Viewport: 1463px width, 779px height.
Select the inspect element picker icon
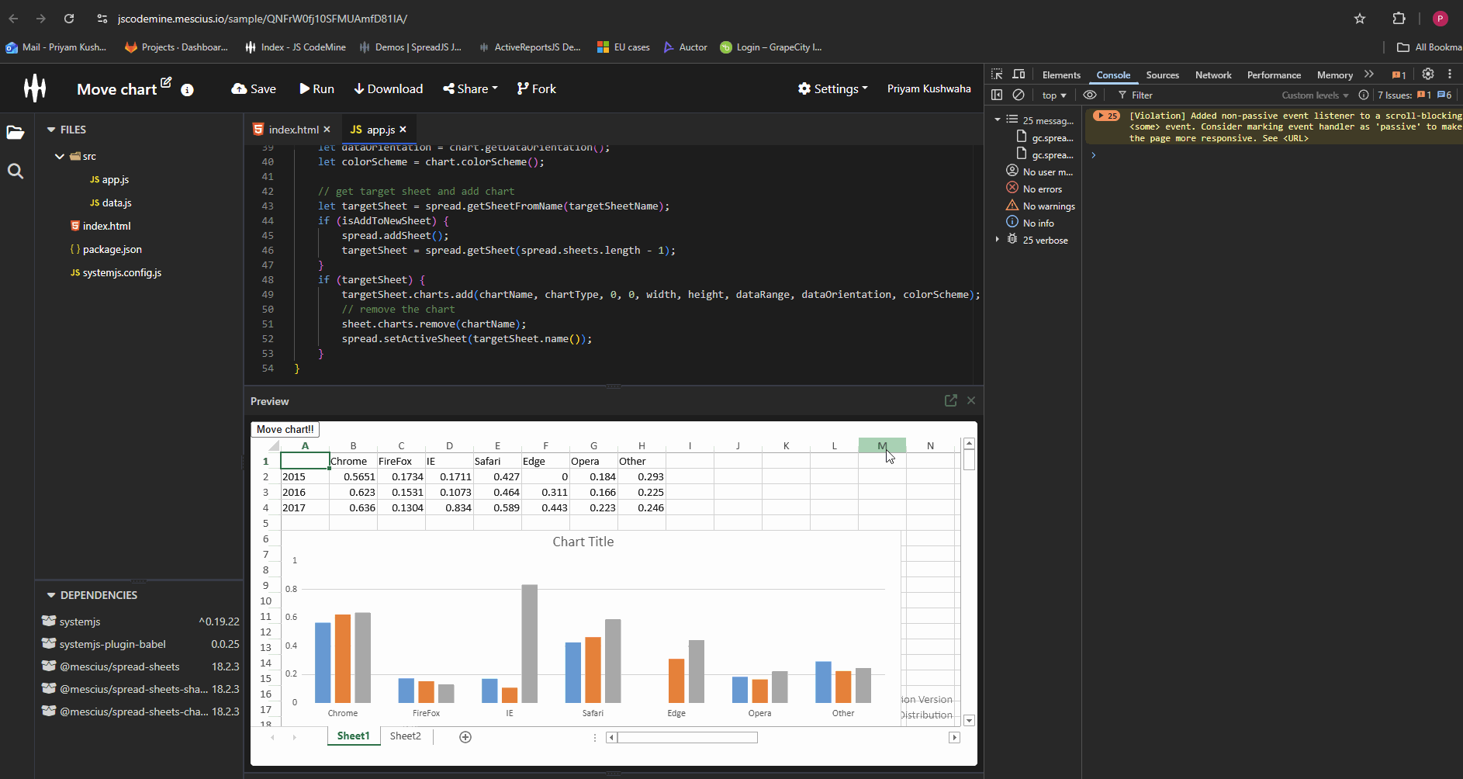997,74
